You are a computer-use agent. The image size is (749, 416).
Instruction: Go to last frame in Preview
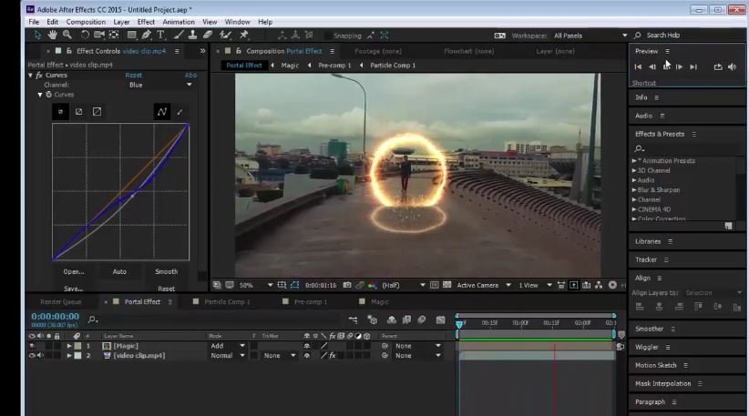tap(693, 66)
